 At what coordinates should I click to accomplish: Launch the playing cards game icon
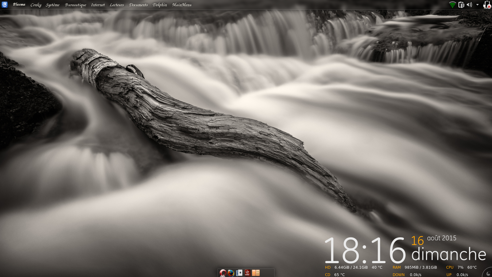[x=239, y=273]
